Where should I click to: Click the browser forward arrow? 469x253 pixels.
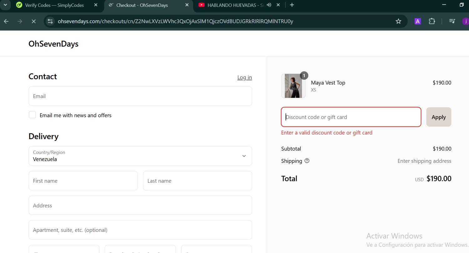tap(20, 21)
